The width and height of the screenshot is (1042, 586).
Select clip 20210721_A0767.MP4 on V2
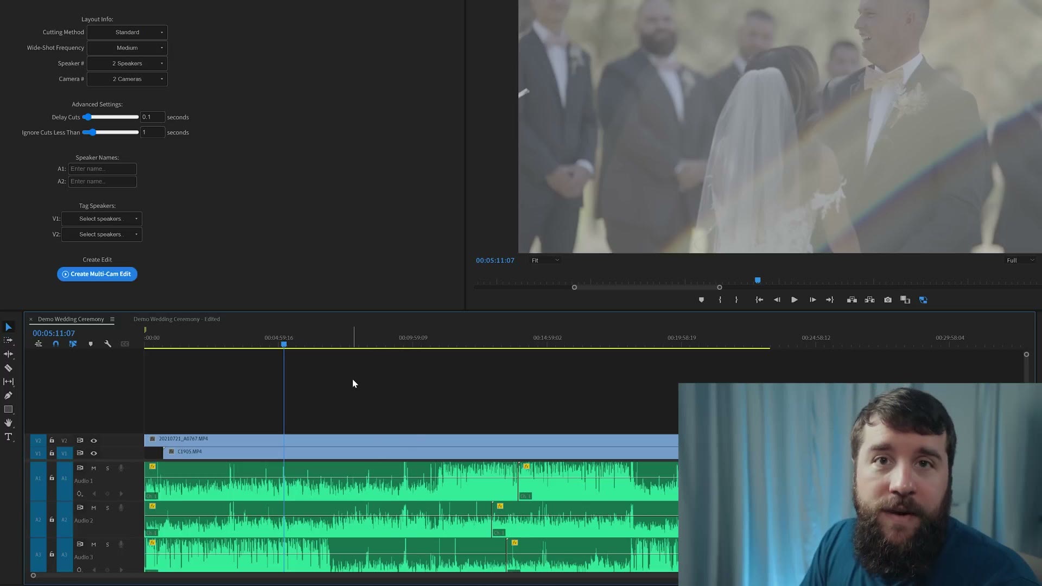tap(411, 439)
